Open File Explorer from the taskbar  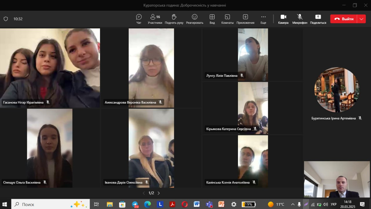click(110, 204)
